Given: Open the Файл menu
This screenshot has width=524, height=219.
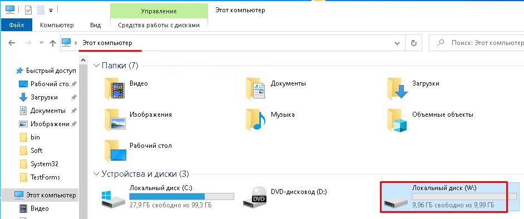Looking at the screenshot, I should click(x=16, y=25).
